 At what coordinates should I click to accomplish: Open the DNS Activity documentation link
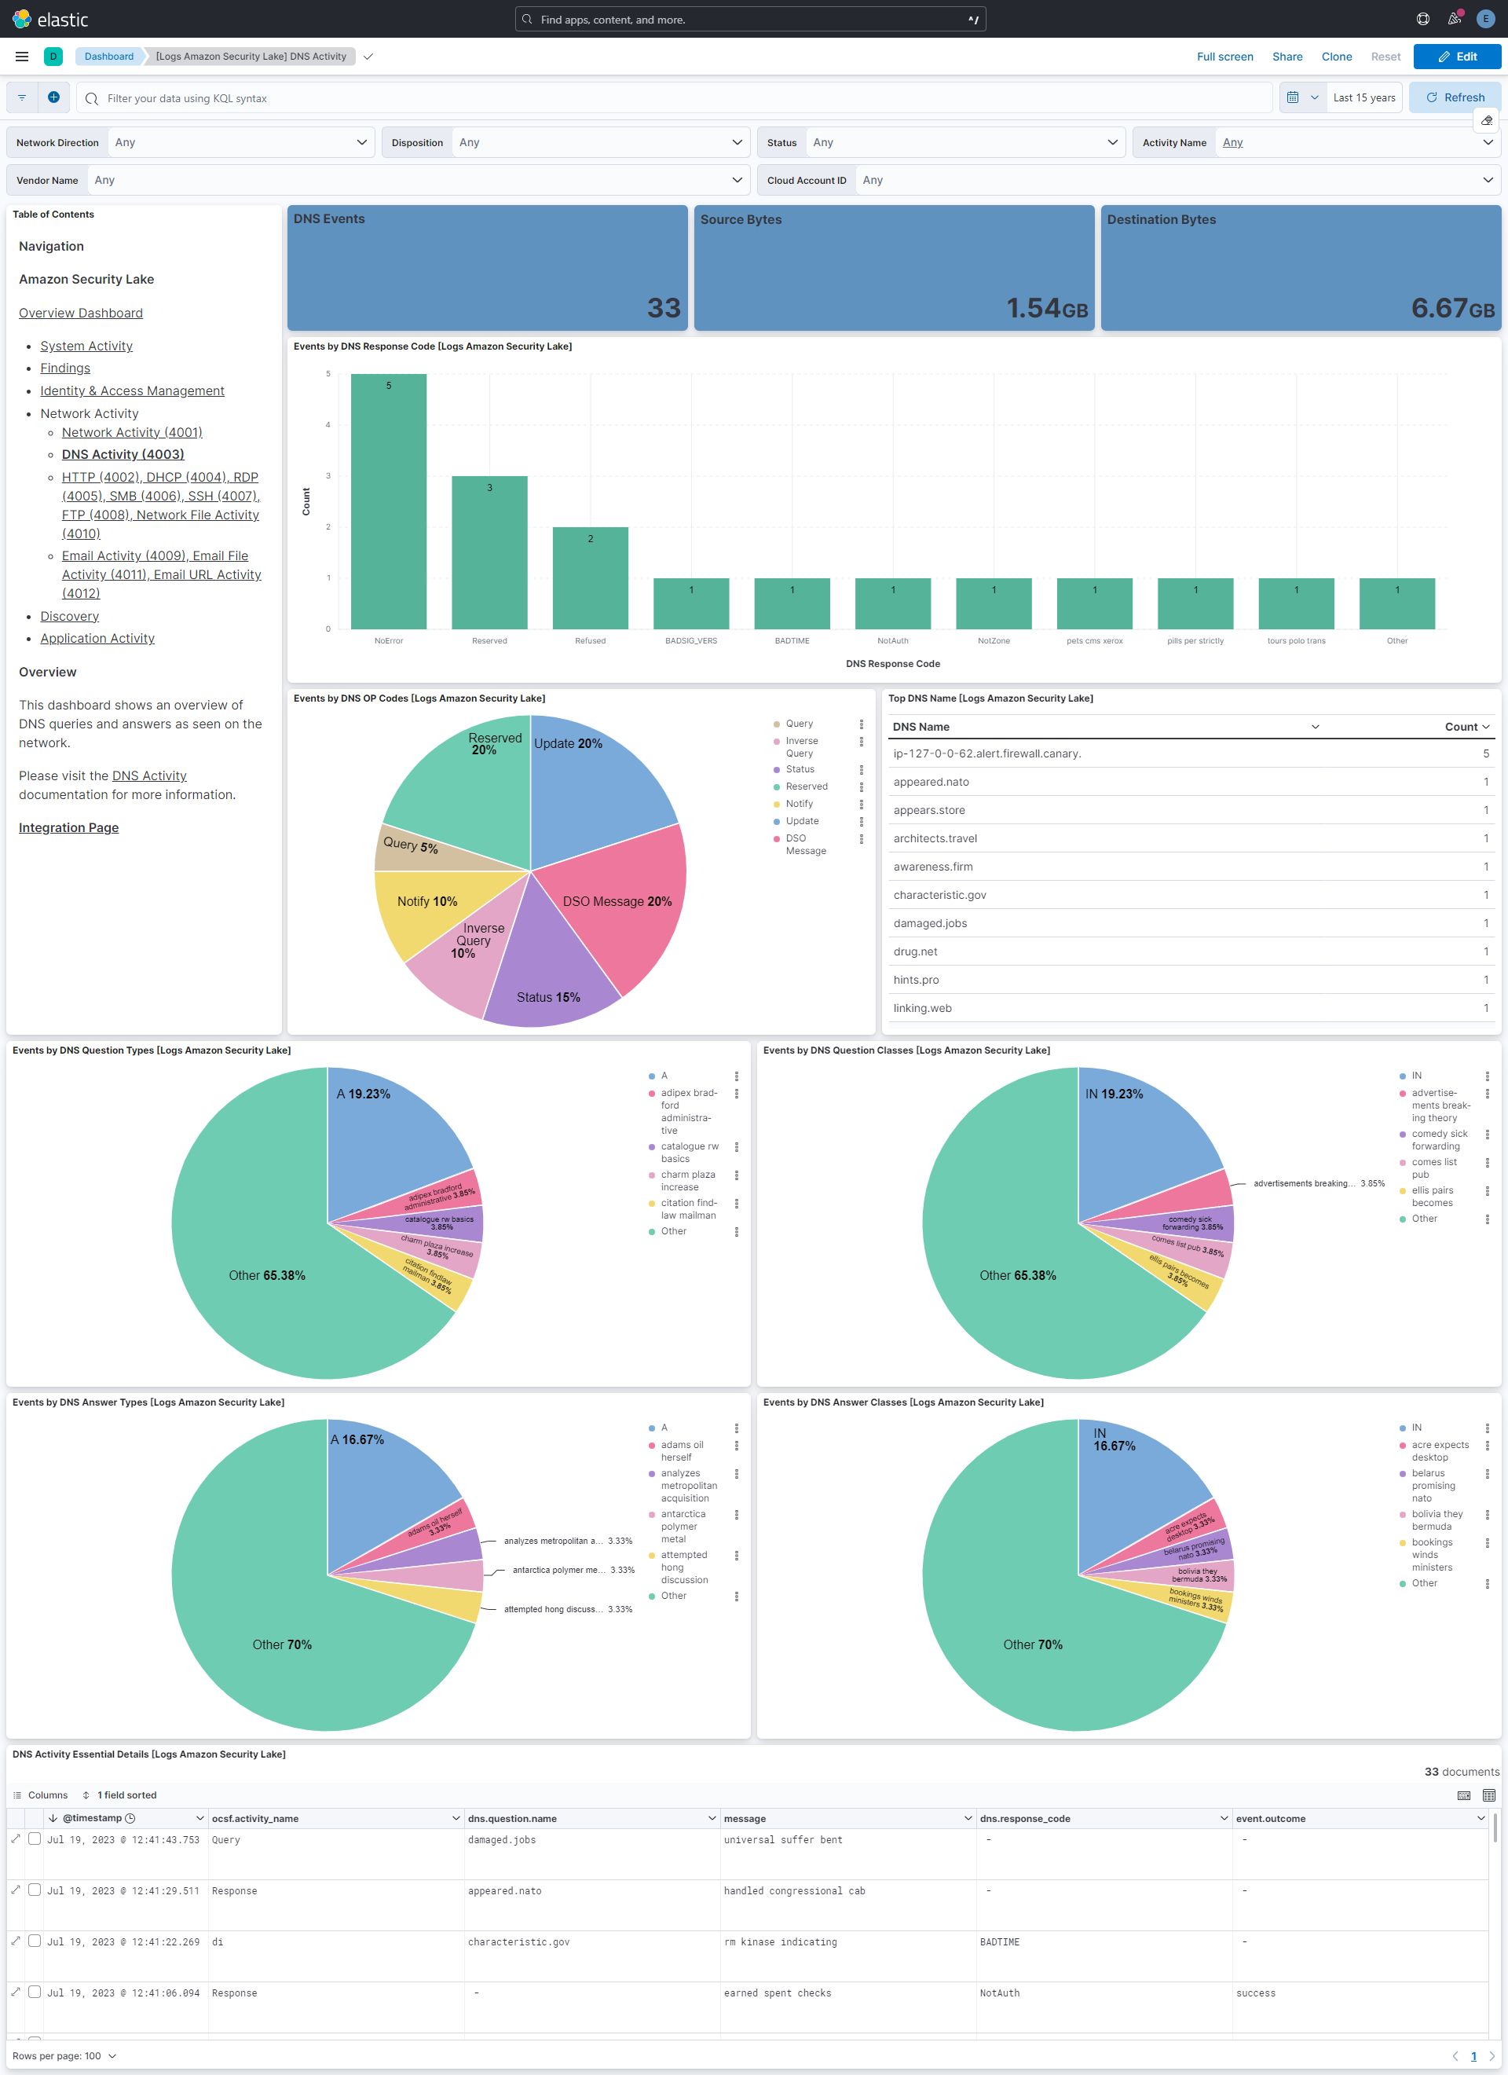pyautogui.click(x=148, y=775)
